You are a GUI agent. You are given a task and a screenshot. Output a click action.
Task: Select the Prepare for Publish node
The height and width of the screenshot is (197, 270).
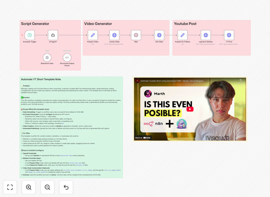(x=183, y=35)
